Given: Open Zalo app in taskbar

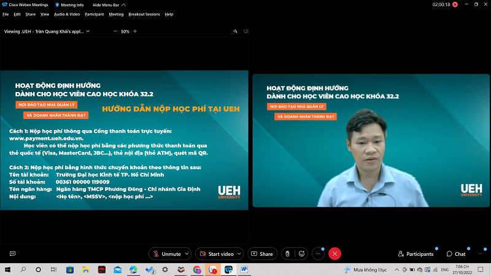Looking at the screenshot, I should click(x=212, y=270).
